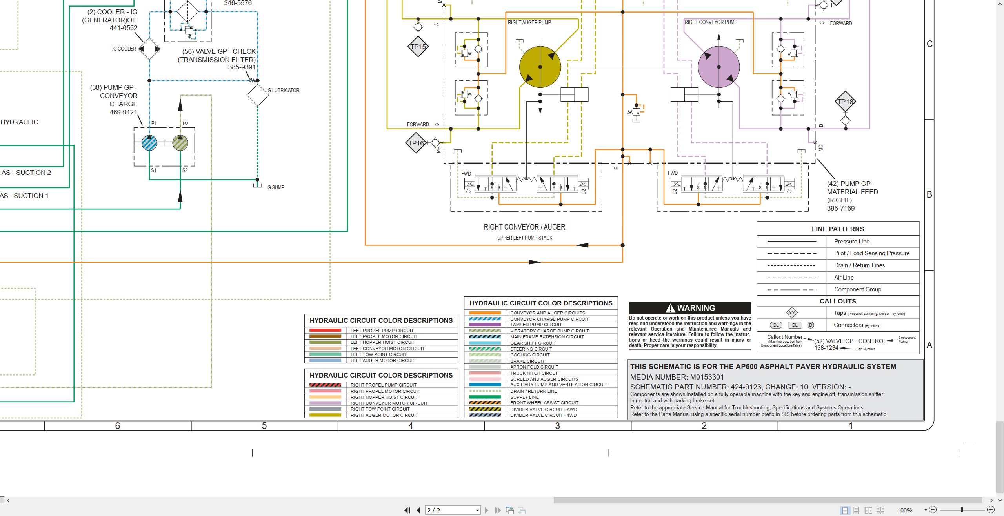Click the vertical scrollbar thumb
Screen dimensions: 1004x516
(1000, 457)
